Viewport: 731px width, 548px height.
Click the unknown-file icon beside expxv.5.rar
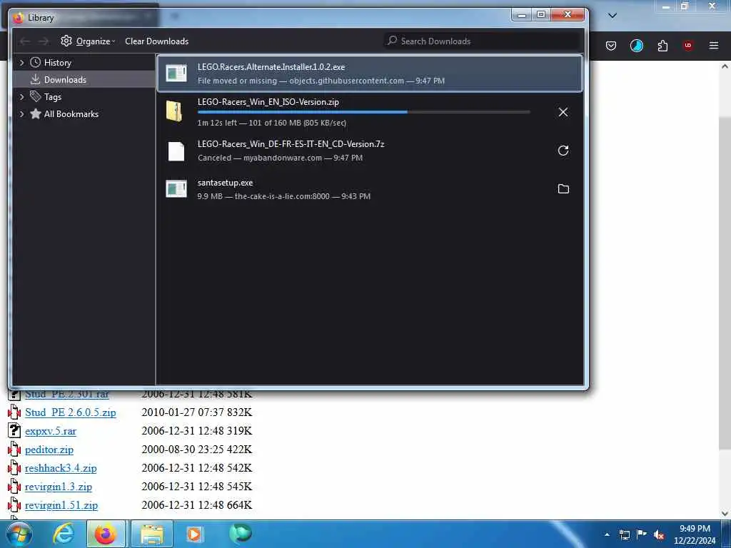pos(14,430)
